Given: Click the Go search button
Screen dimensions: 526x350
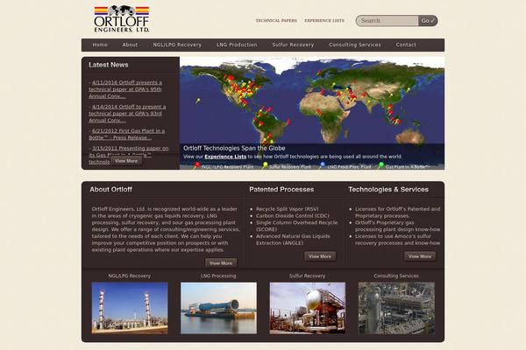Looking at the screenshot, I should pos(428,21).
